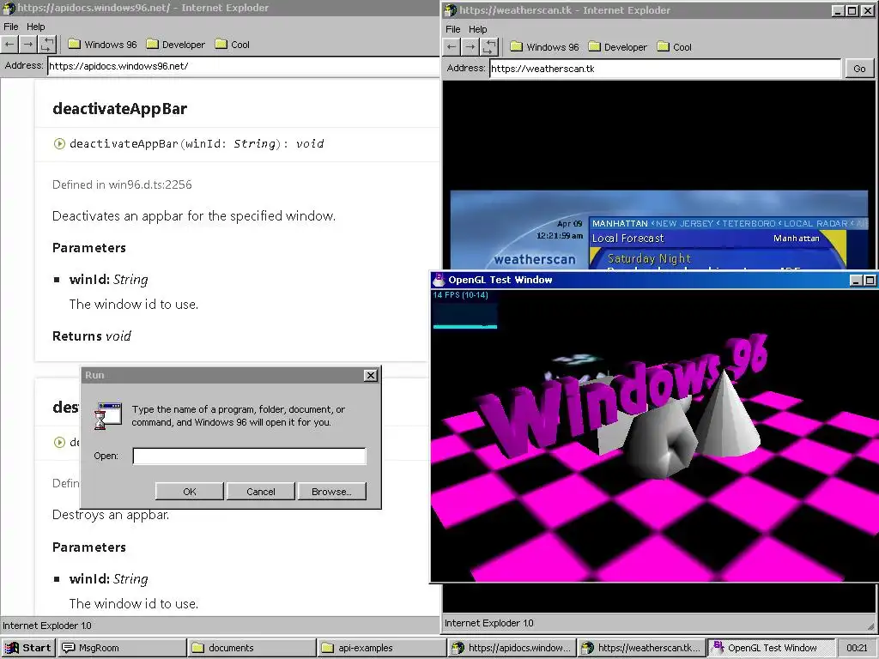Click the taskbar clock showing 00:21
This screenshot has width=879, height=659.
coord(857,648)
